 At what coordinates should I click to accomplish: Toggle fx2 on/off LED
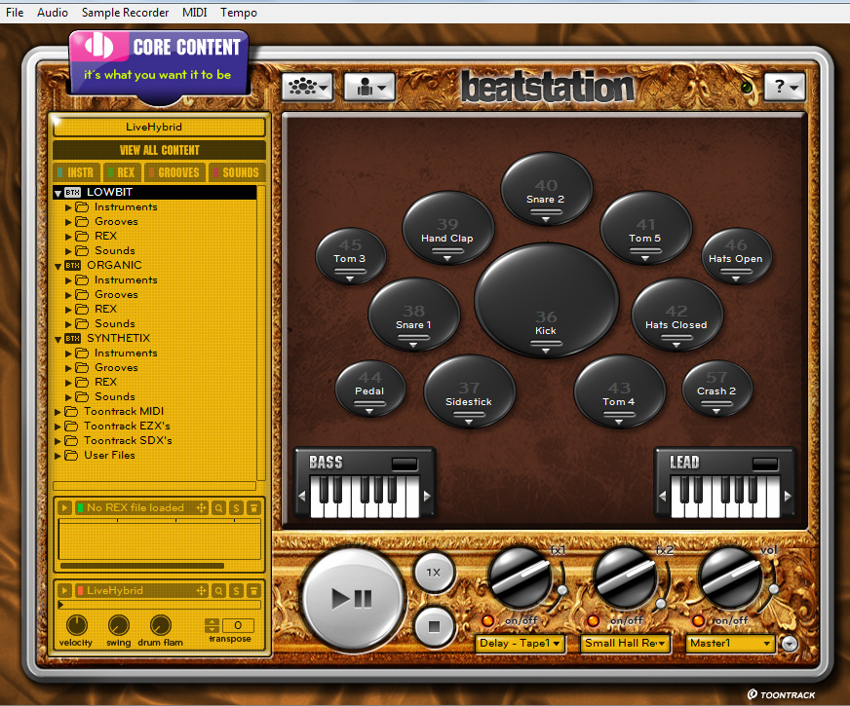(x=593, y=620)
